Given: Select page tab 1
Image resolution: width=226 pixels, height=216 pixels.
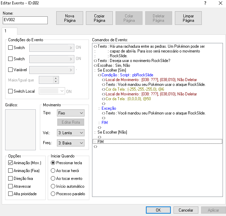Looking at the screenshot, I should point(10,31).
